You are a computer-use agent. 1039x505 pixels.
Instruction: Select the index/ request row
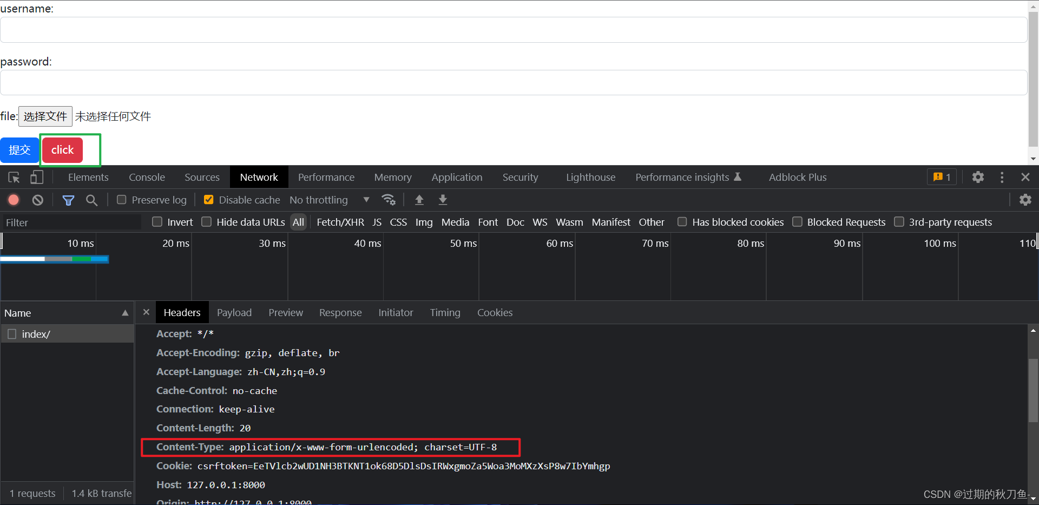67,334
